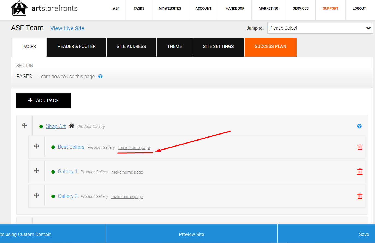This screenshot has height=243, width=375.
Task: Open the Shop Art page link
Action: (x=56, y=126)
